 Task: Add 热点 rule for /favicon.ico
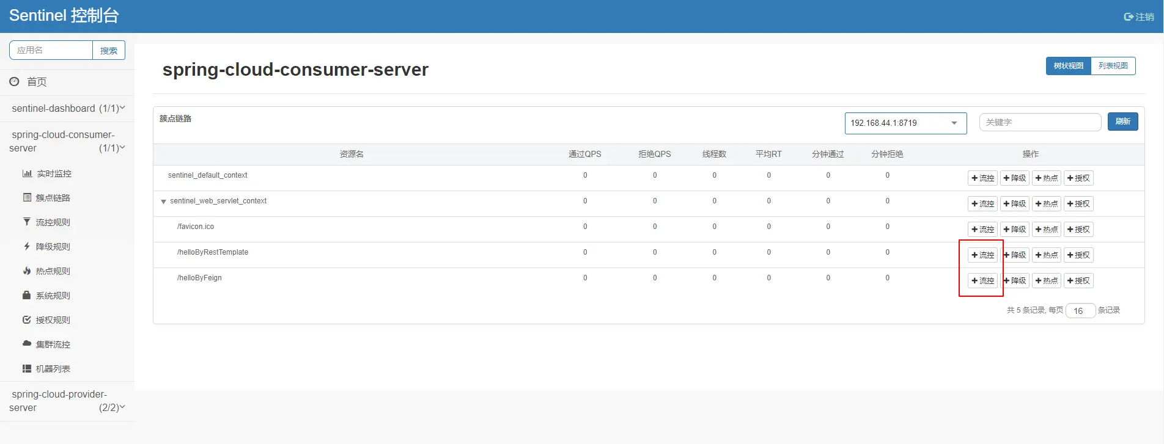[x=1046, y=229]
